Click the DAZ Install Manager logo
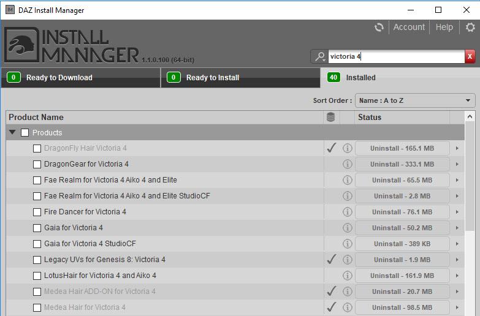 [71, 45]
